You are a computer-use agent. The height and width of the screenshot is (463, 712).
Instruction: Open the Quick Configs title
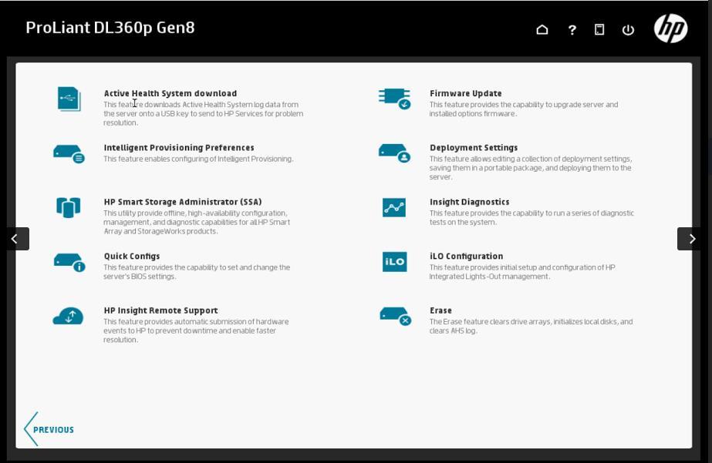132,257
